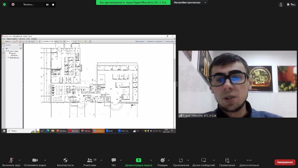Click vertical scrollbar in shared Acrobat document

tap(174, 86)
